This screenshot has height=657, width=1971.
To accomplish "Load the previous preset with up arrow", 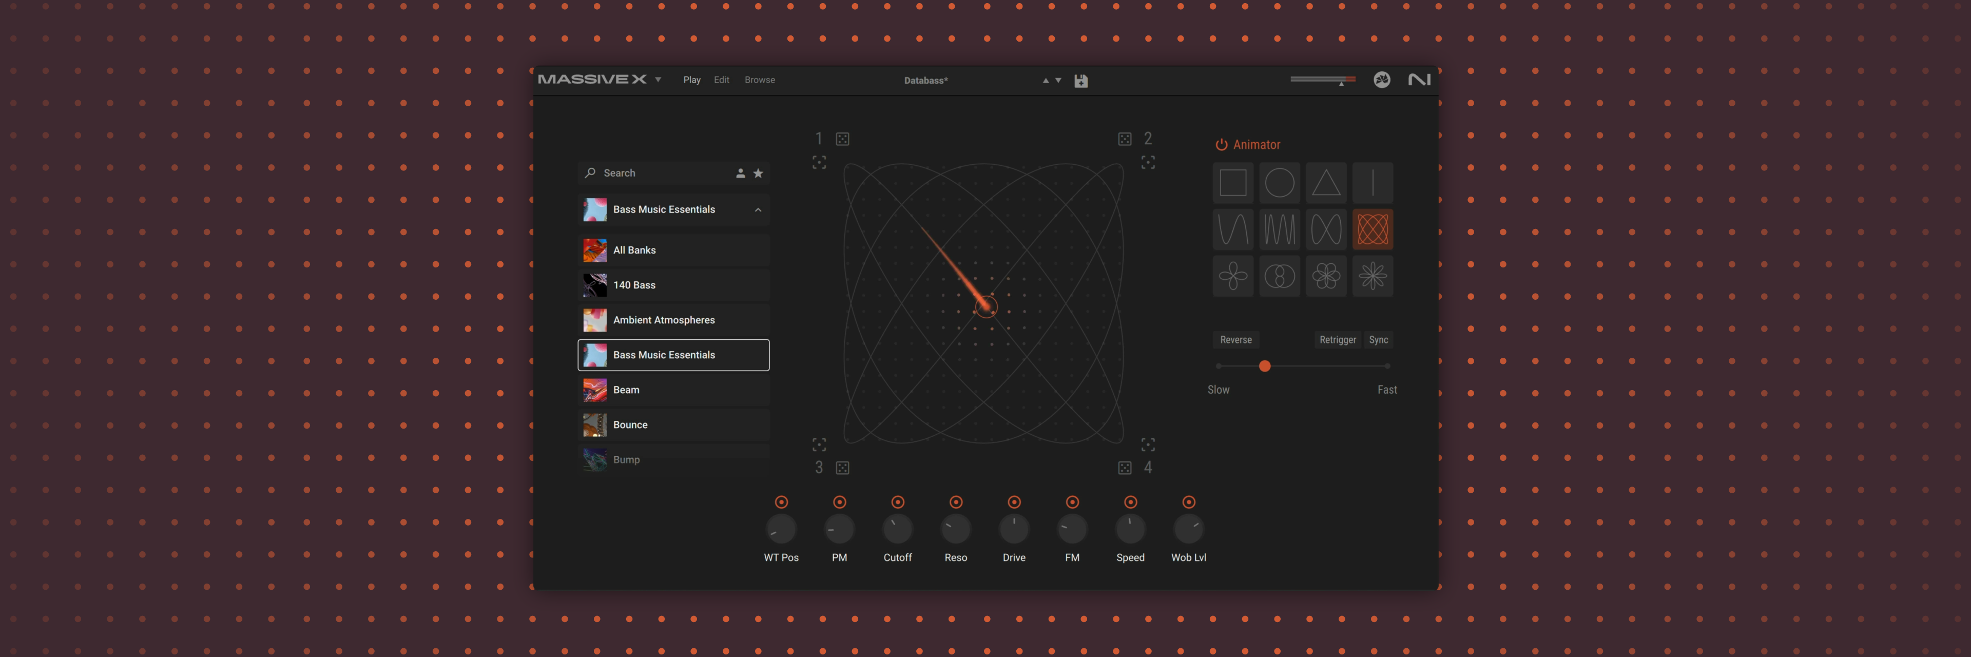I will point(1045,80).
